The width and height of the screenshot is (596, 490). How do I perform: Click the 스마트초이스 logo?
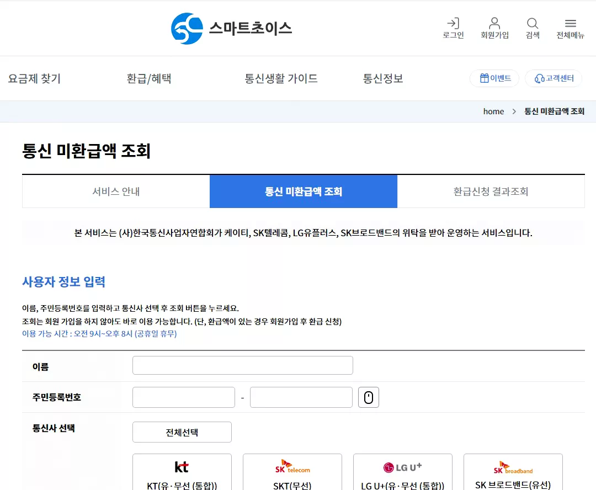pos(231,28)
